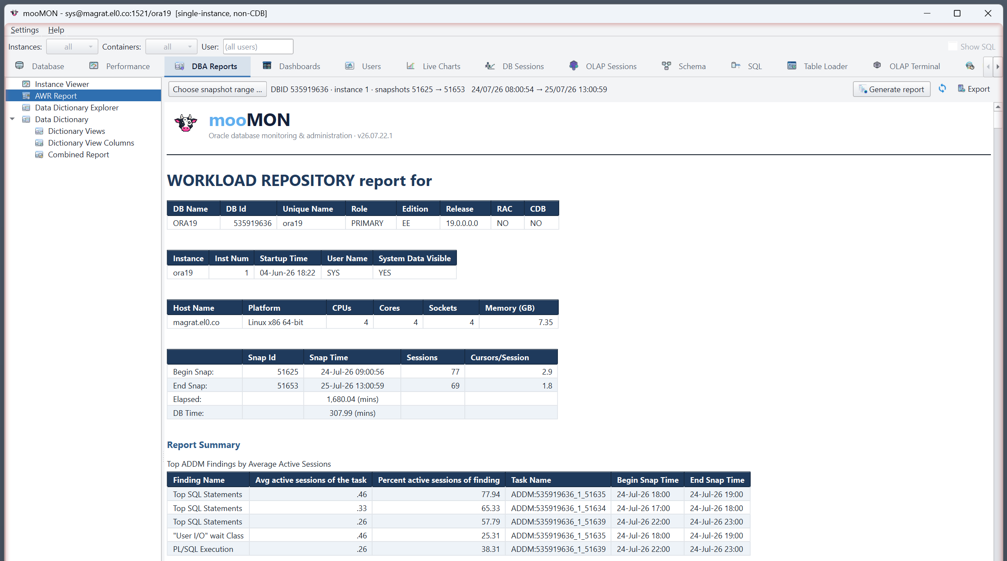The width and height of the screenshot is (1007, 561).
Task: Click the Performance tab icon
Action: pyautogui.click(x=94, y=66)
